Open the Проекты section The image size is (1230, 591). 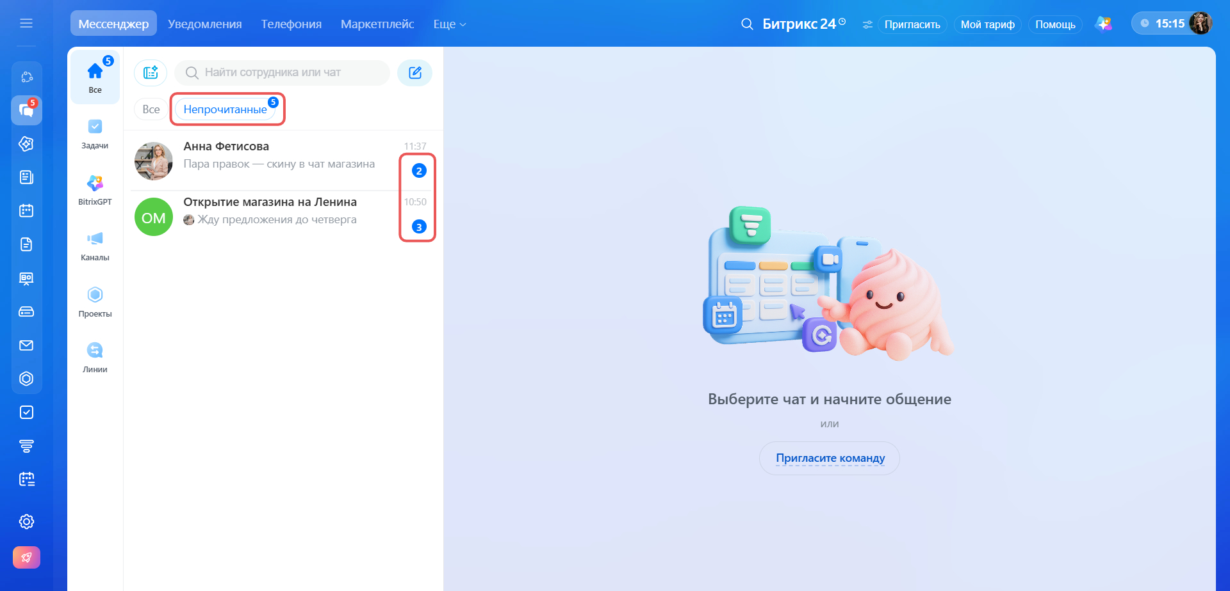click(x=95, y=302)
